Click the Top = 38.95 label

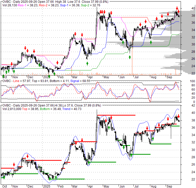coord(30,109)
